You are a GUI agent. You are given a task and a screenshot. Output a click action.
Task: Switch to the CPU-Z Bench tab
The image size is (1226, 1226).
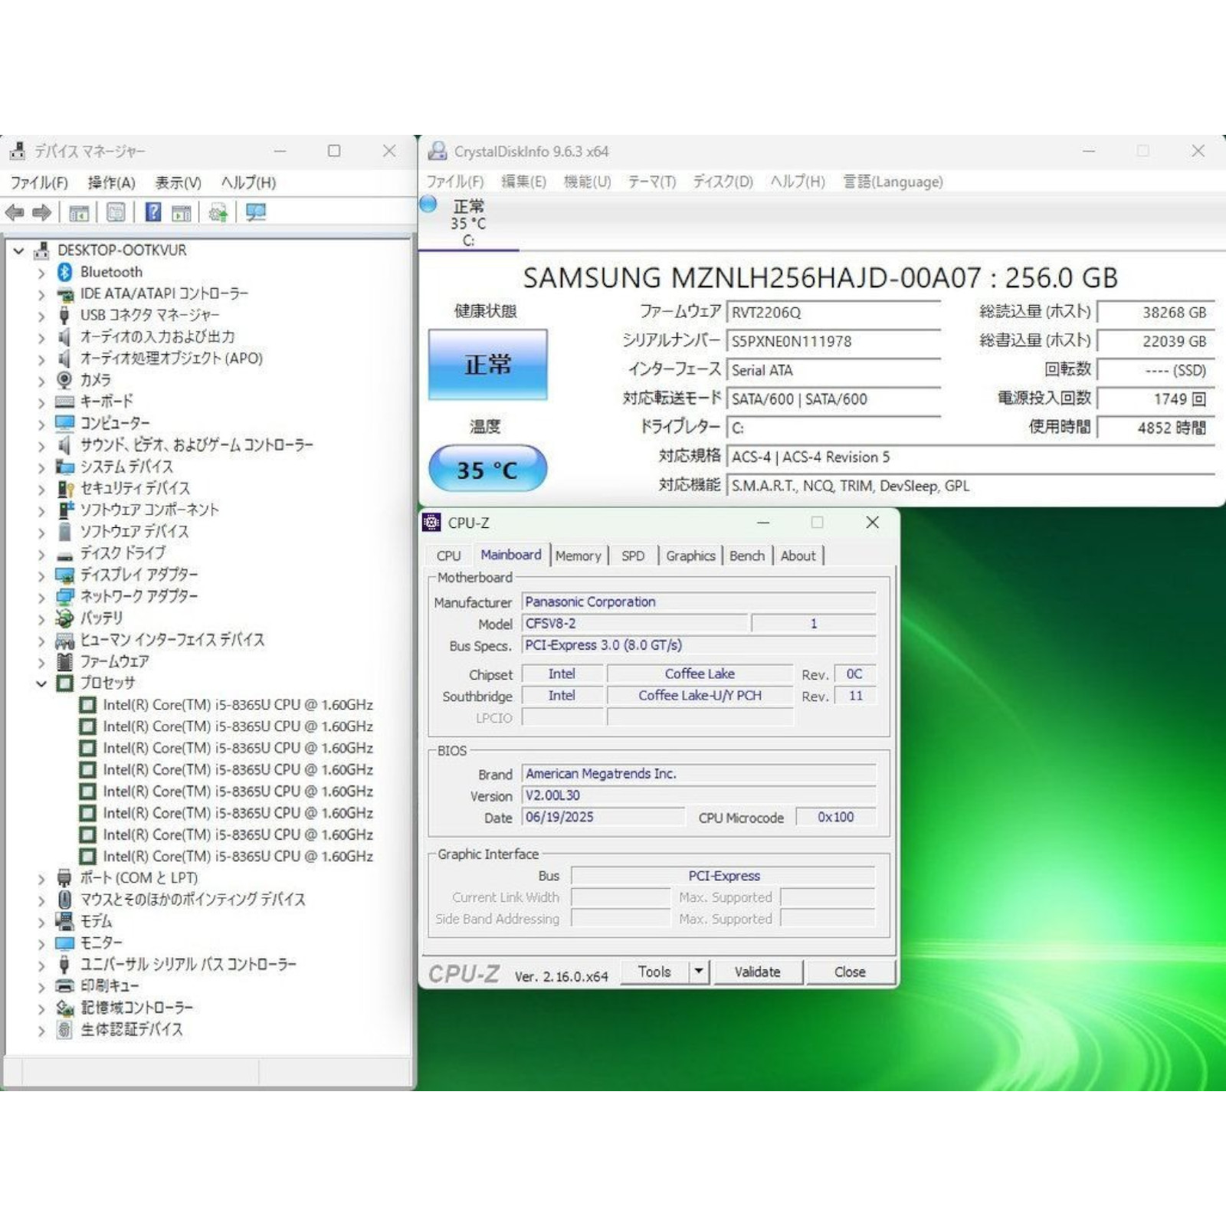pyautogui.click(x=747, y=556)
